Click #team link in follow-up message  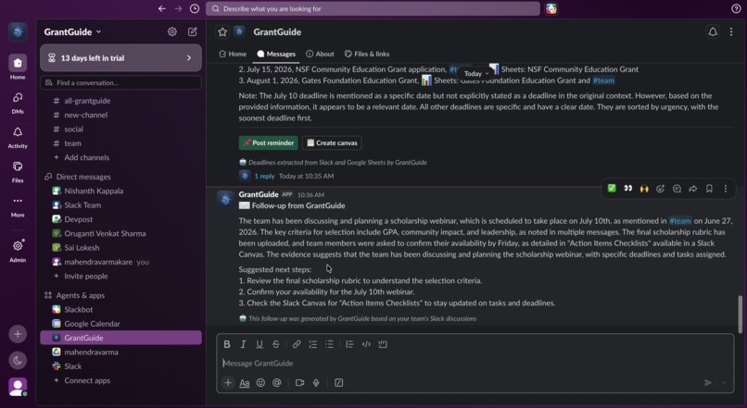[x=680, y=220]
